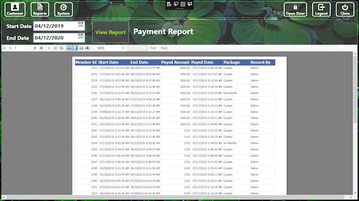
Task: Log out using the Logout button
Action: [x=321, y=9]
